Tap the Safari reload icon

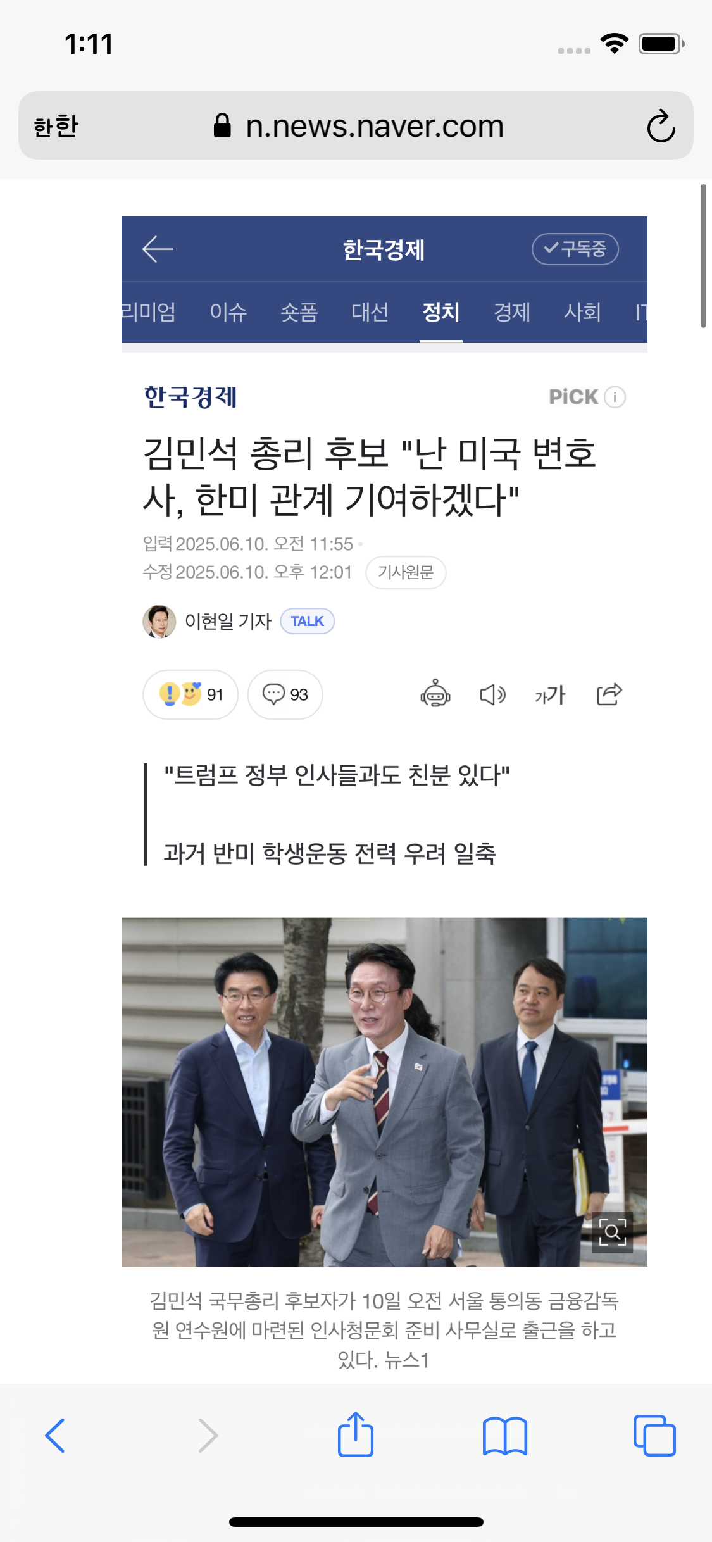tap(661, 126)
